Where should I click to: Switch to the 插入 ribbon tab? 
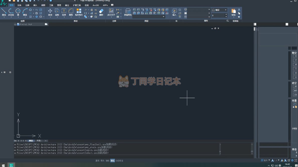[x=35, y=5]
